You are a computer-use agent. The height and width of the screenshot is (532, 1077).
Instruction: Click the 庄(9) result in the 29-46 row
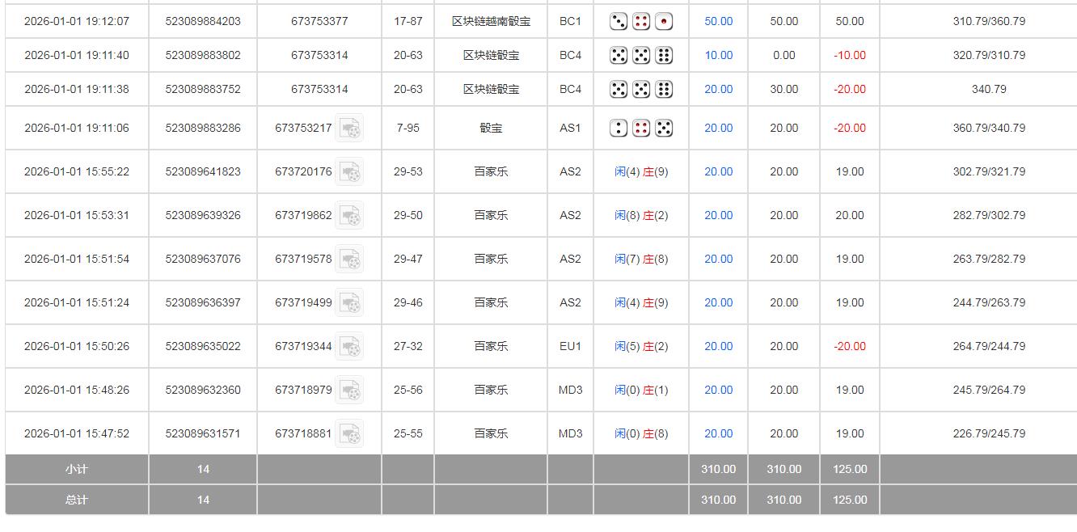point(655,302)
